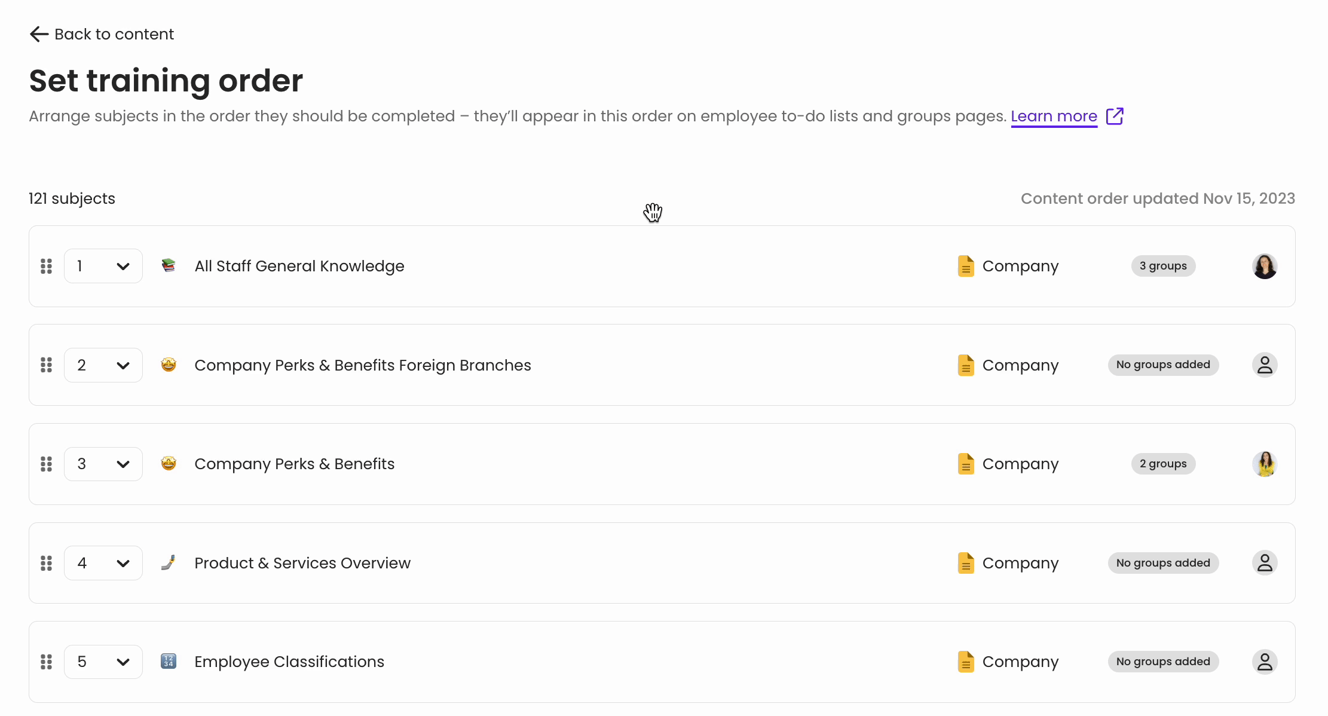Click the drag handle icon for subject 3
This screenshot has width=1328, height=716.
(x=47, y=463)
